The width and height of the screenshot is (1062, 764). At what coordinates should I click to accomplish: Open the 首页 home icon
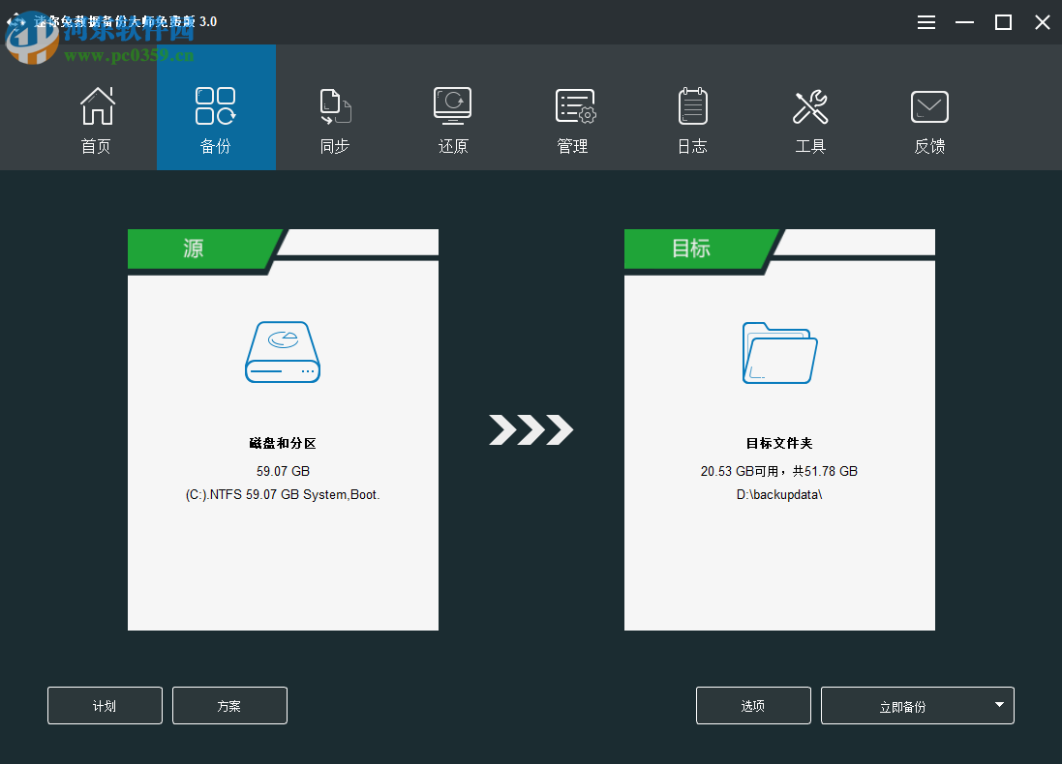tap(97, 106)
